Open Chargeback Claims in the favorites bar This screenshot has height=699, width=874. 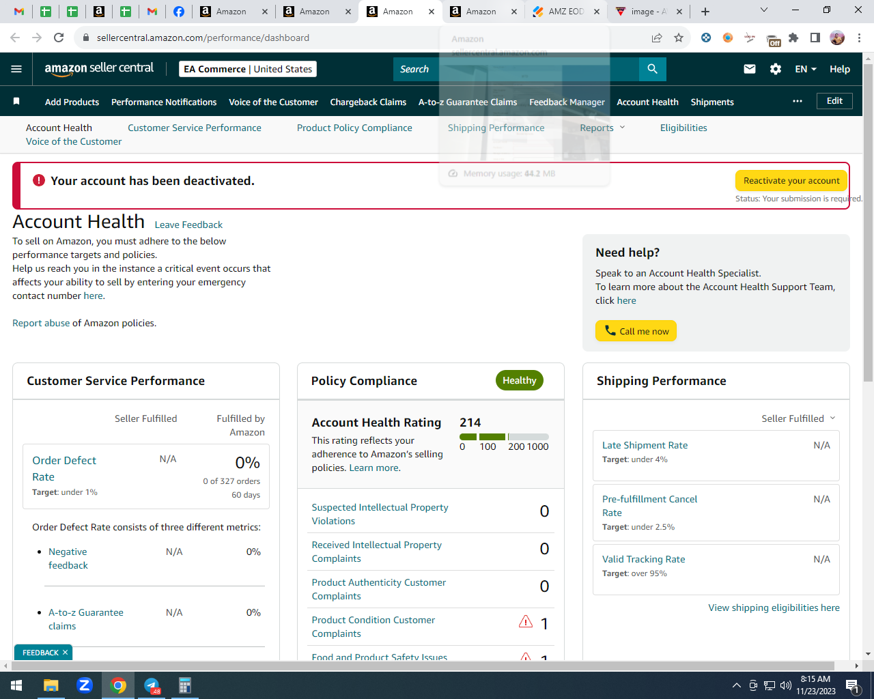click(x=368, y=102)
